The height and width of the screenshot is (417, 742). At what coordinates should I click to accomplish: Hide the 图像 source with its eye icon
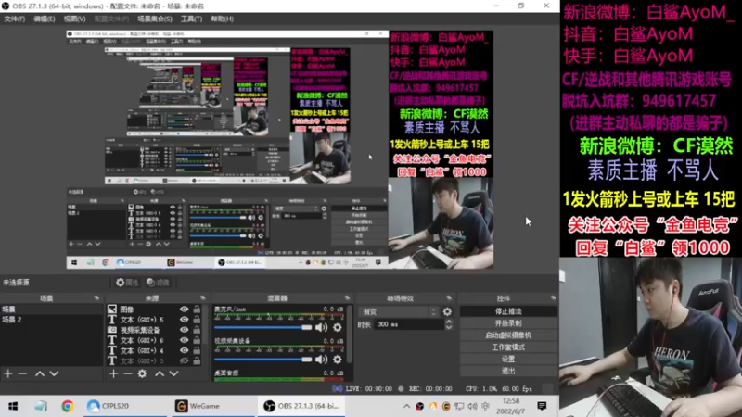(x=184, y=310)
